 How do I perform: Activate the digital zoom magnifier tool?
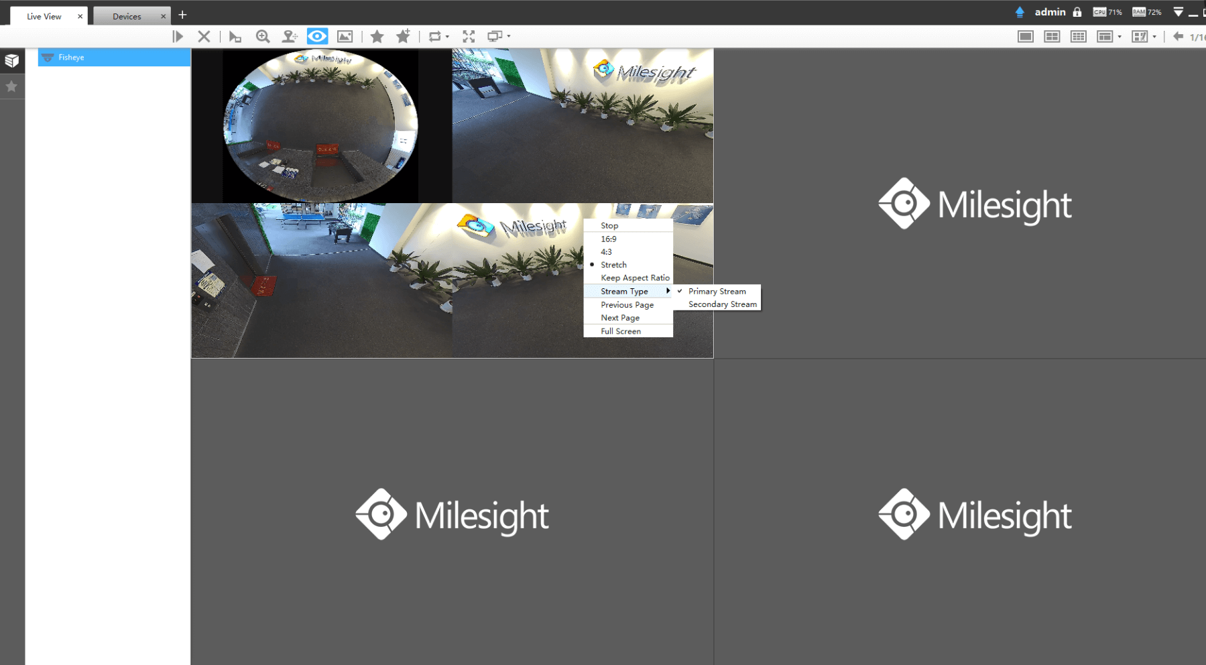(x=263, y=36)
